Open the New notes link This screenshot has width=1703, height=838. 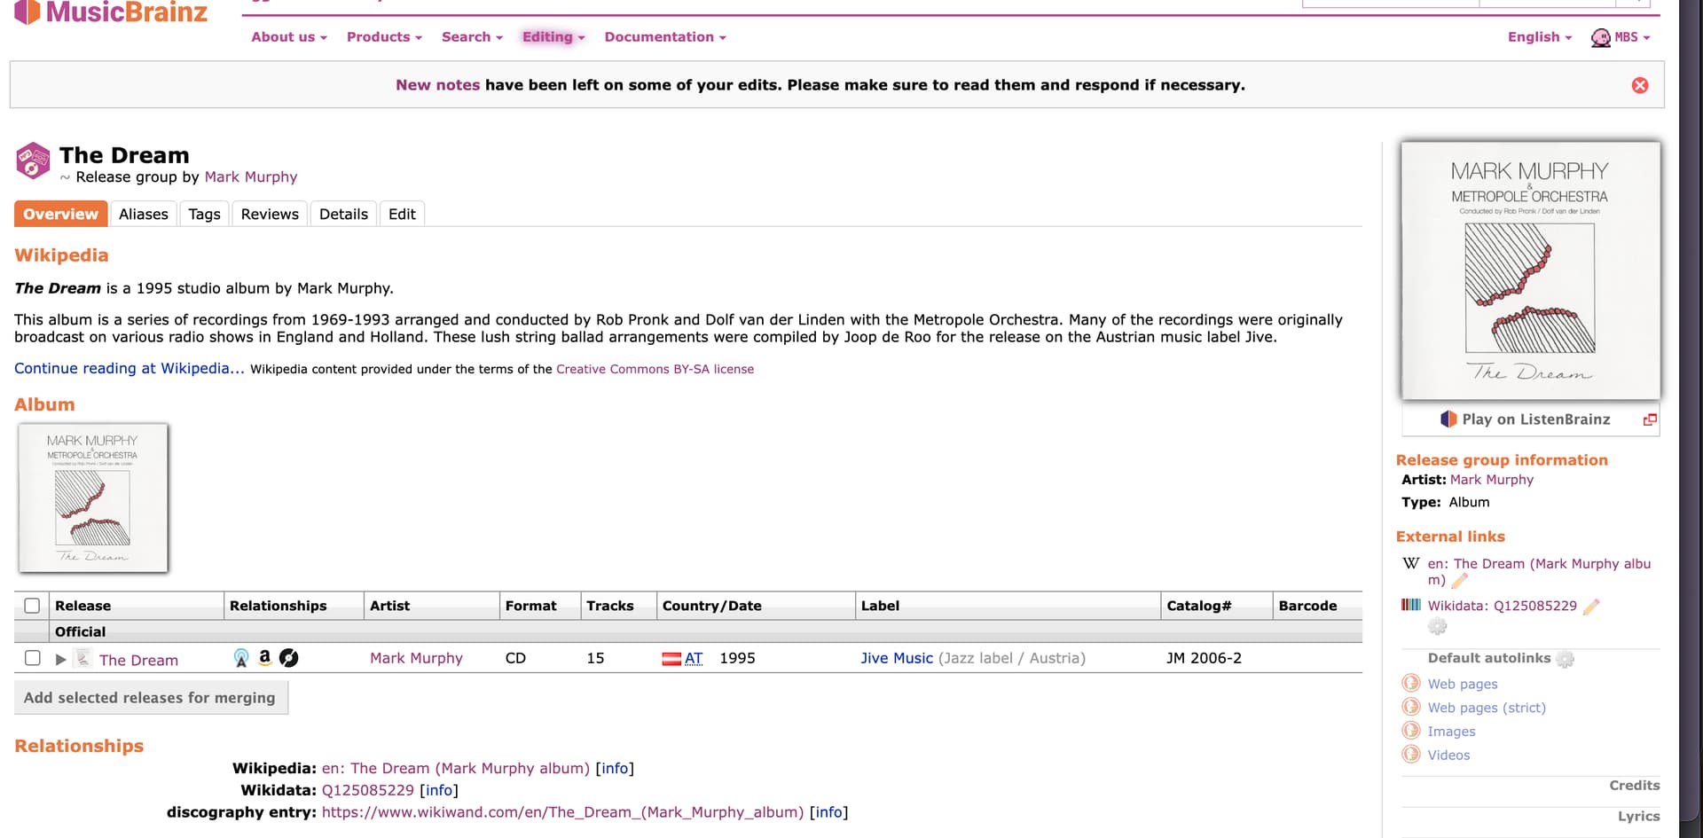437,85
